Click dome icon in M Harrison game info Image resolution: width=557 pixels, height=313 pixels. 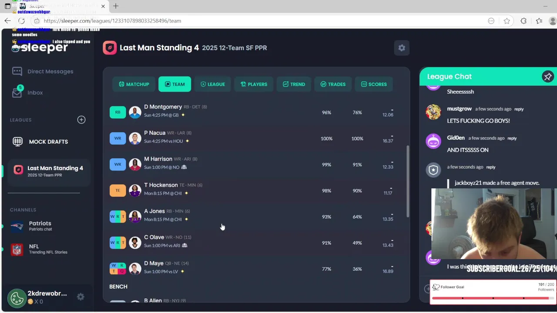(x=184, y=167)
